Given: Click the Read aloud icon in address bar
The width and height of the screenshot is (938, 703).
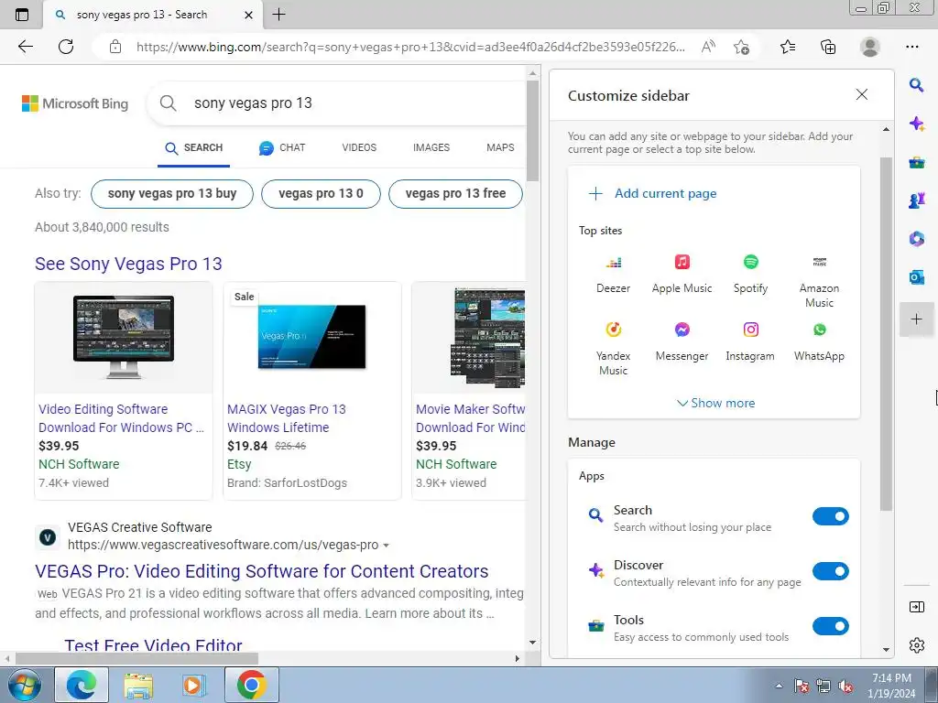Looking at the screenshot, I should coord(708,47).
